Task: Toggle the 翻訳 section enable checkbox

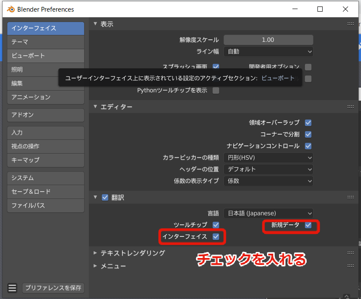Action: [105, 198]
